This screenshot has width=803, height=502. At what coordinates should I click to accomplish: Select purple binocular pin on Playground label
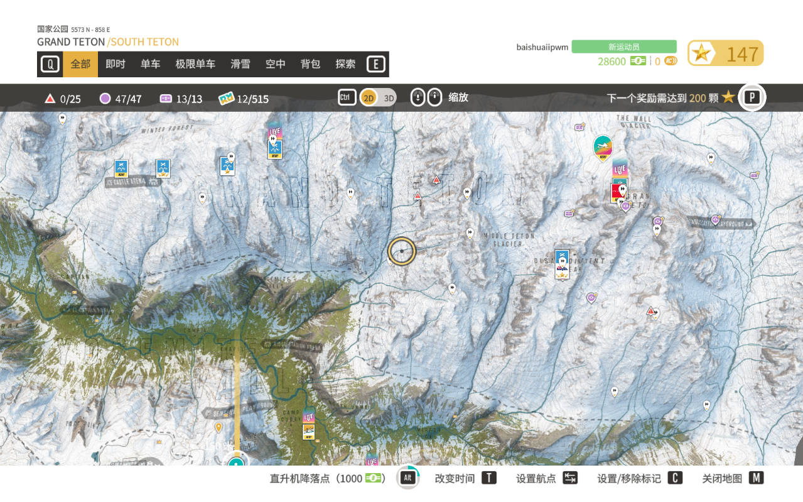pos(715,220)
